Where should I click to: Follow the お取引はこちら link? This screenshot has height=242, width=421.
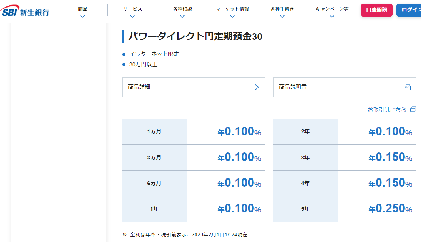(387, 110)
